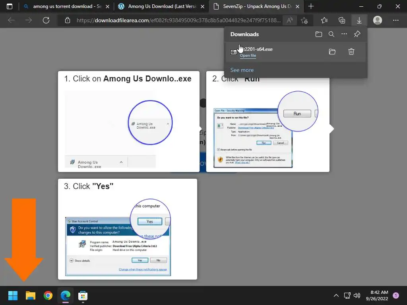Screen dimensions: 407x305
Task: Open volume control tray icon
Action: point(357,295)
